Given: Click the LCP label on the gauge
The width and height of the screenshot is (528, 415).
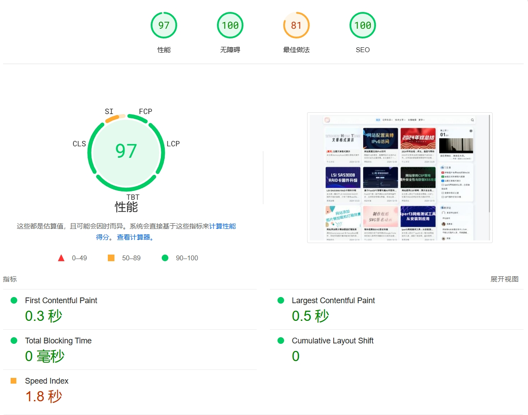Looking at the screenshot, I should click(x=173, y=144).
